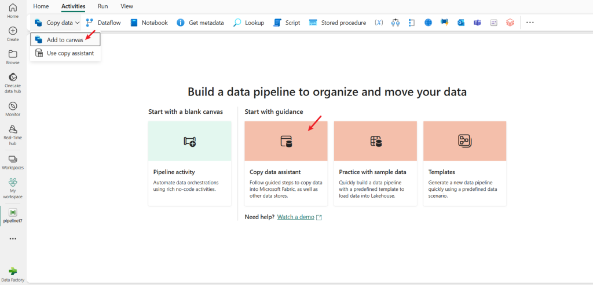Add a Stored procedure activity
Viewport: 593px width, 285px height.
[x=338, y=23]
